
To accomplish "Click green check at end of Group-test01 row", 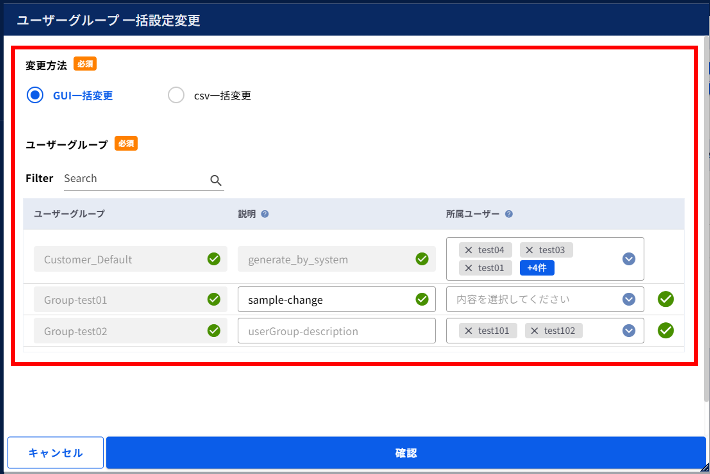I will (666, 299).
